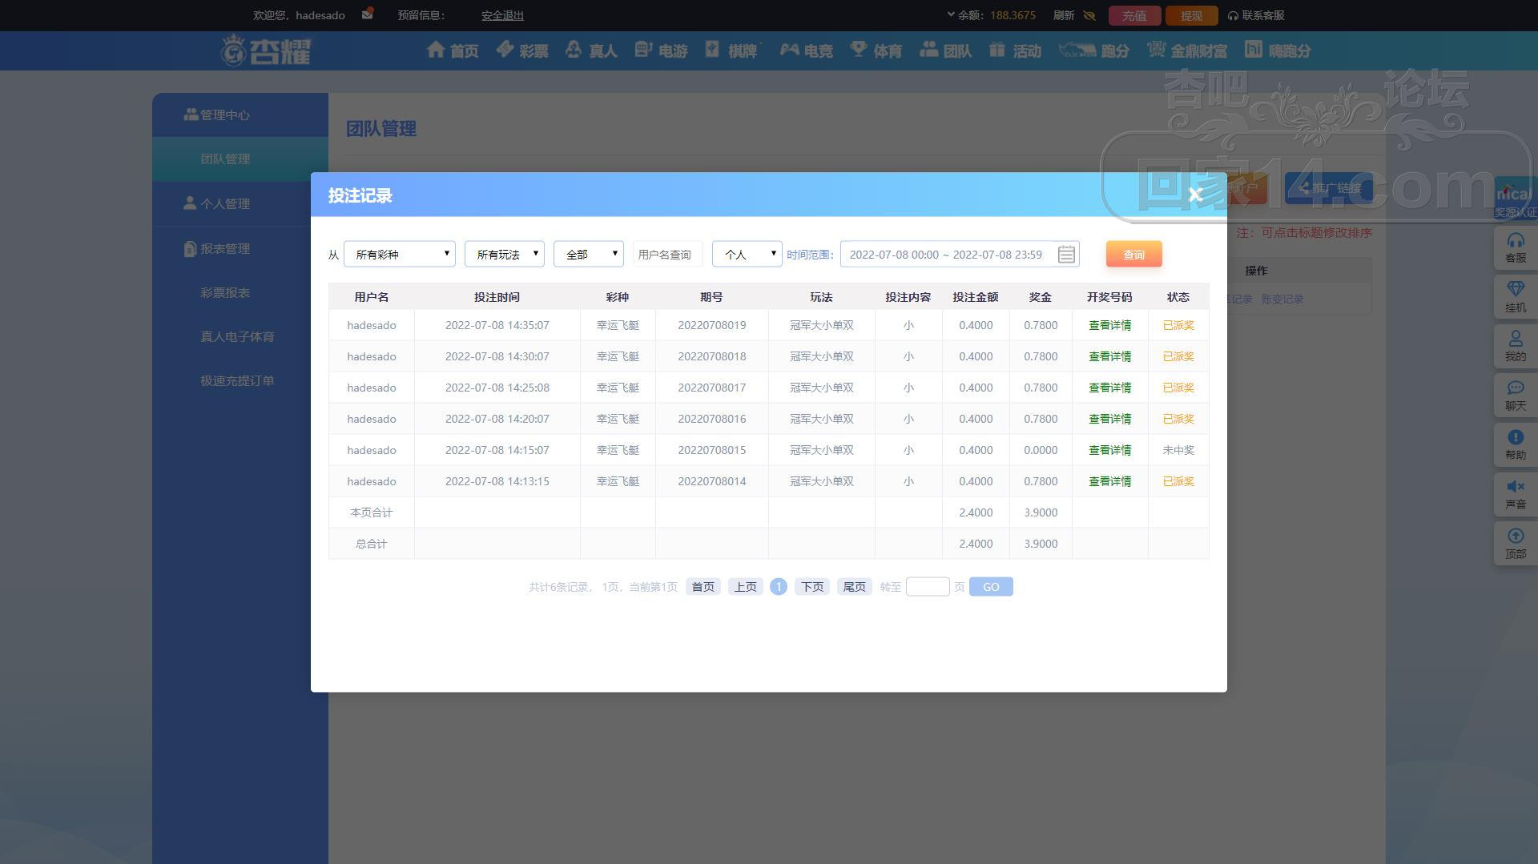Expand the 所有玩法 dropdown
Screen dimensions: 1538x864
point(505,254)
